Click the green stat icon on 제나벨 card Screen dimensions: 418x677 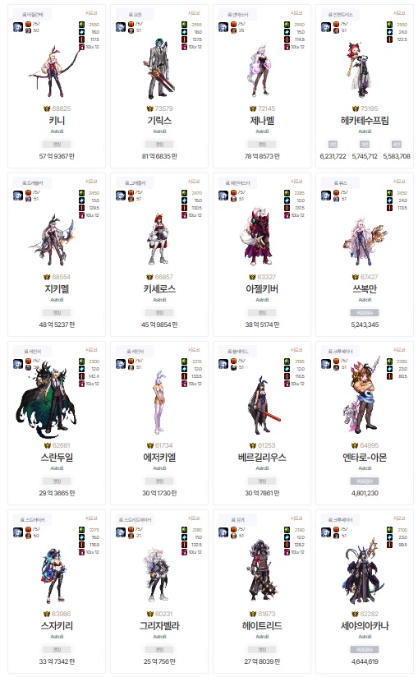click(x=287, y=25)
